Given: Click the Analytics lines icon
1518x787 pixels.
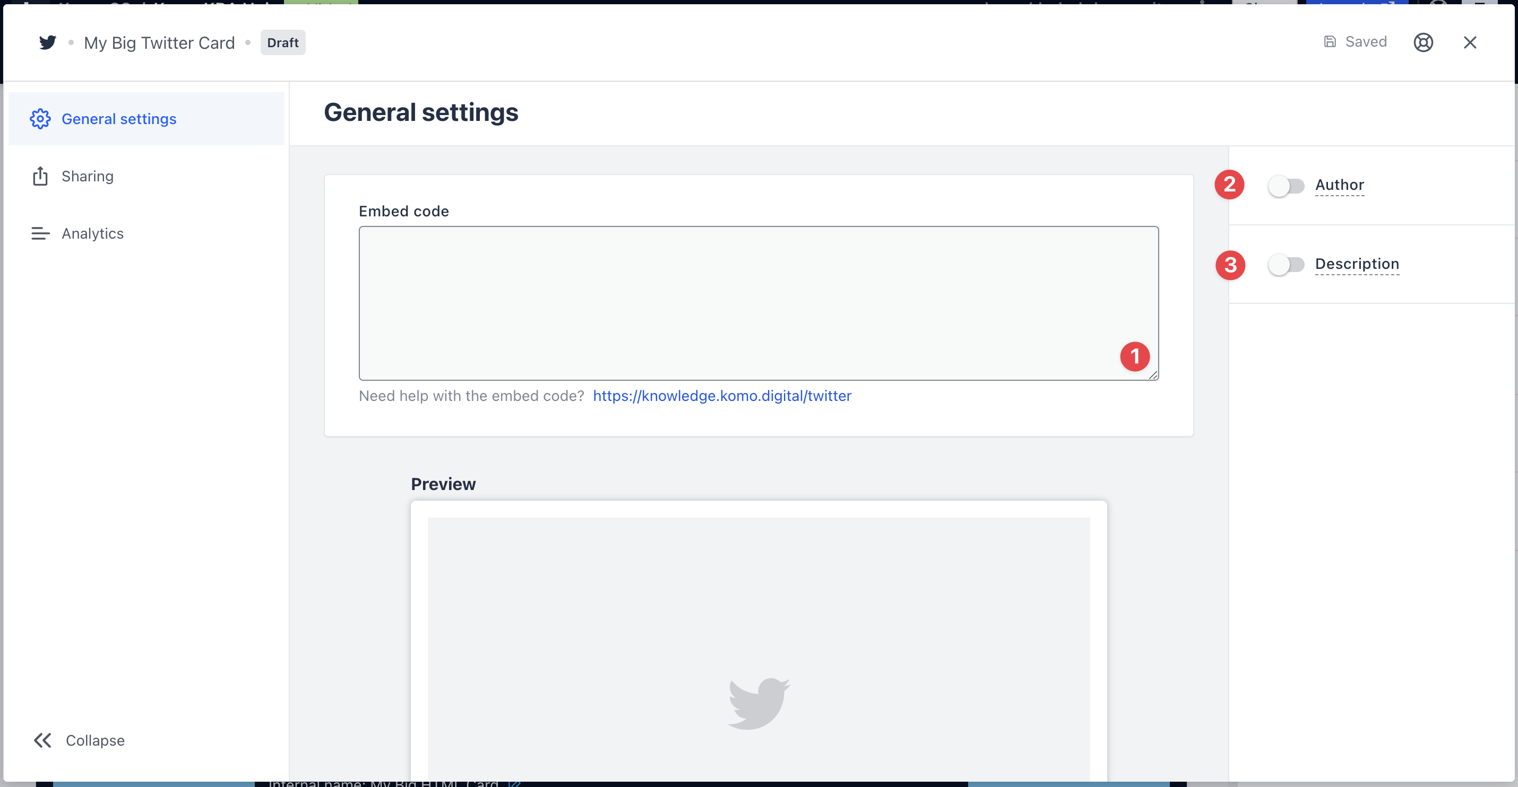Looking at the screenshot, I should 40,234.
